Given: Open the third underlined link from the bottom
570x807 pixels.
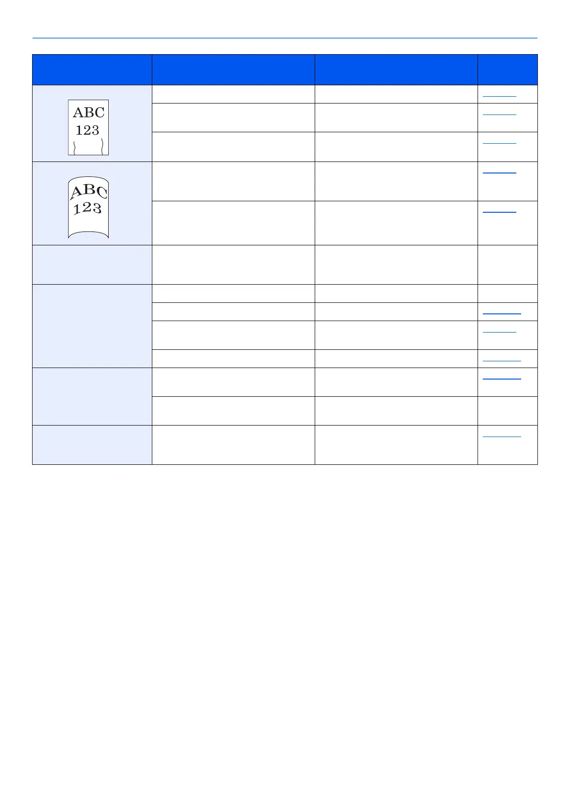Looking at the screenshot, I should tap(502, 359).
